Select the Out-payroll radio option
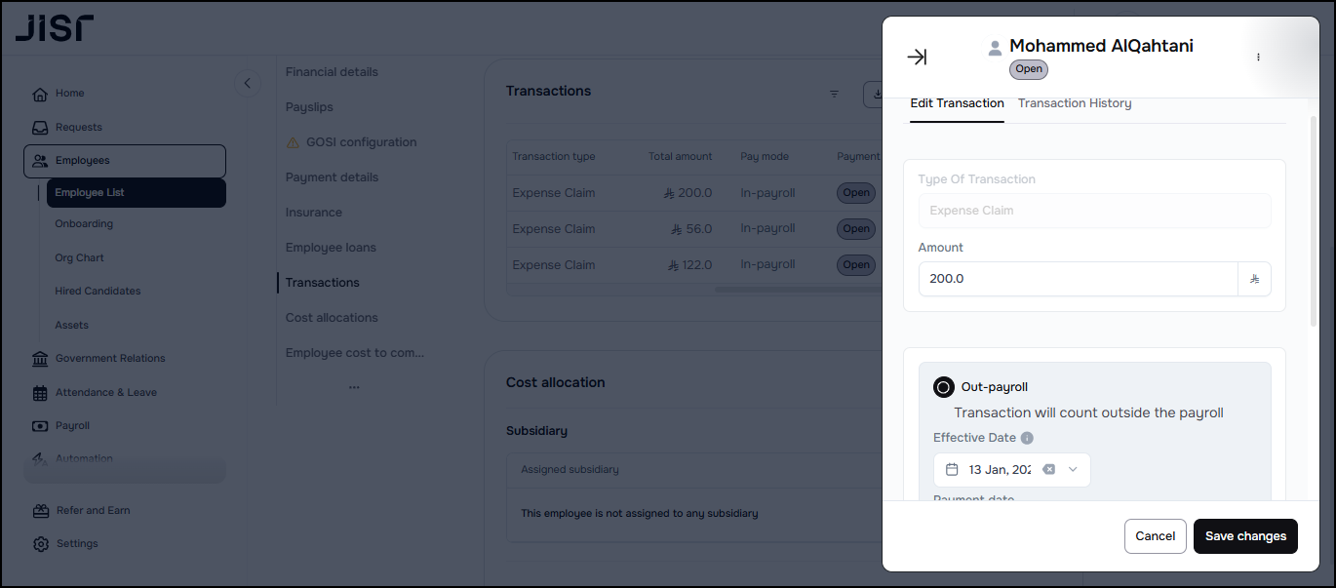Viewport: 1336px width, 588px height. tap(943, 387)
